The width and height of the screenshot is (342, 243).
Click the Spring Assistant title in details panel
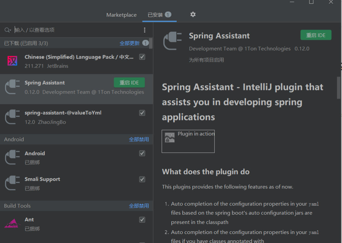click(219, 36)
